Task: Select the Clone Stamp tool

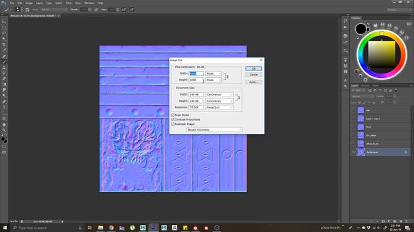Action: [4, 68]
